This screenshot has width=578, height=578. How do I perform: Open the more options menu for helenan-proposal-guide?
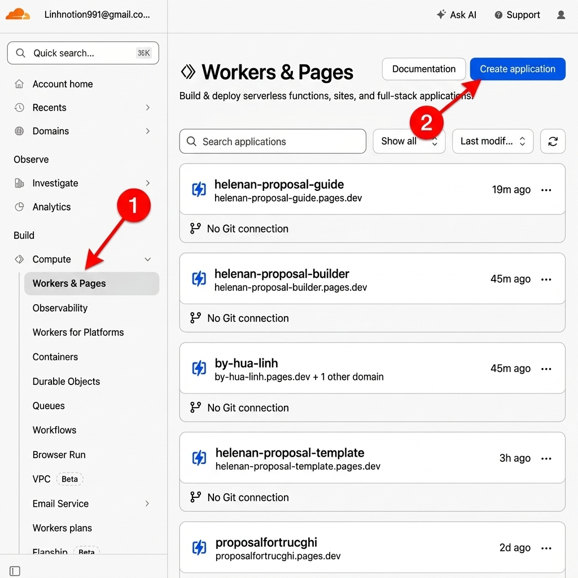546,190
